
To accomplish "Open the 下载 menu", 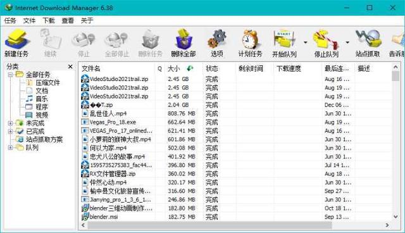I will (49, 21).
